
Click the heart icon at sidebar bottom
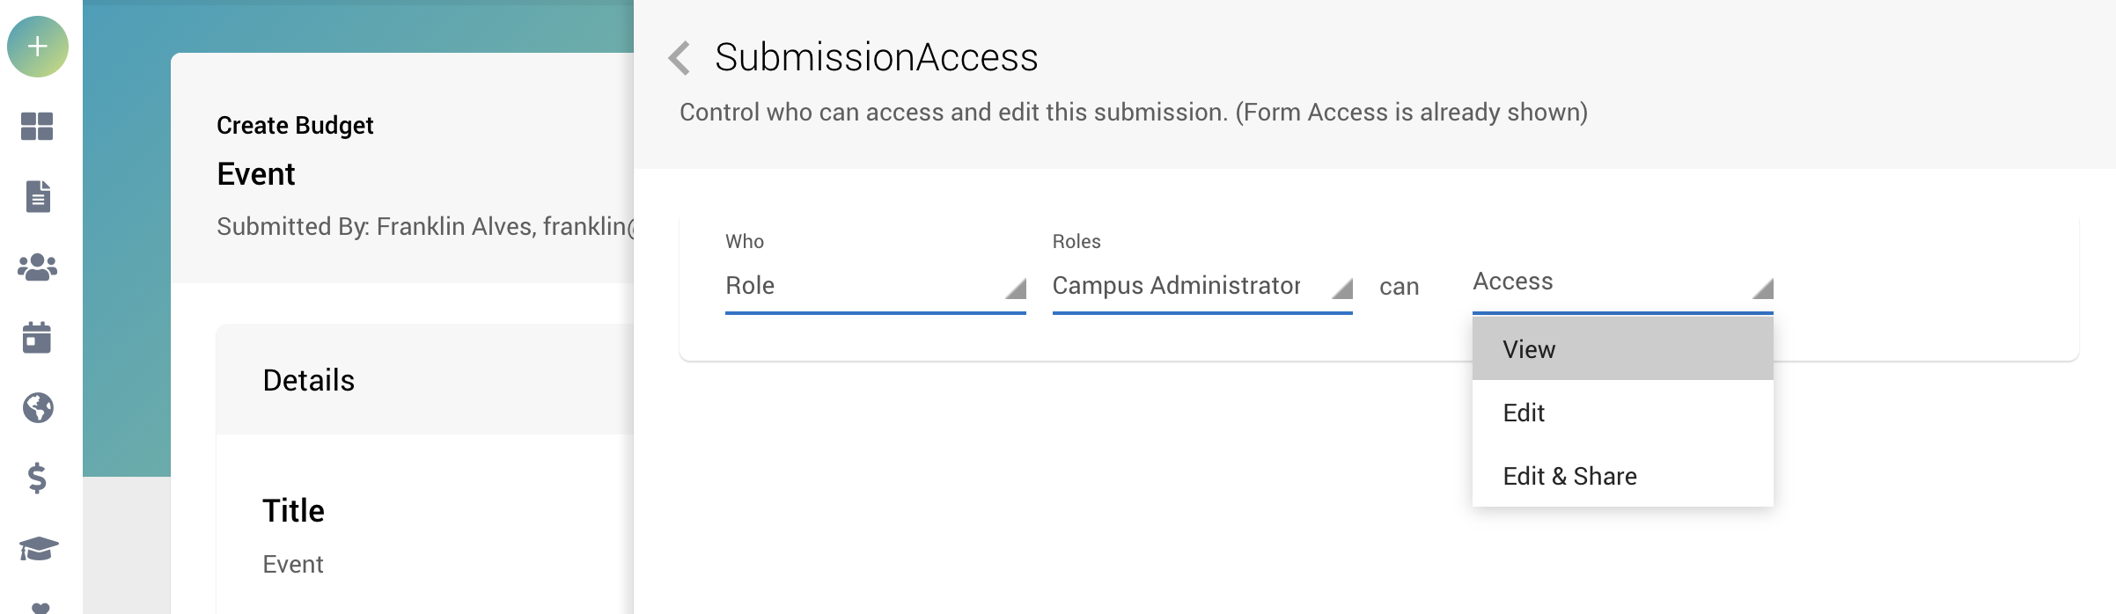point(40,607)
